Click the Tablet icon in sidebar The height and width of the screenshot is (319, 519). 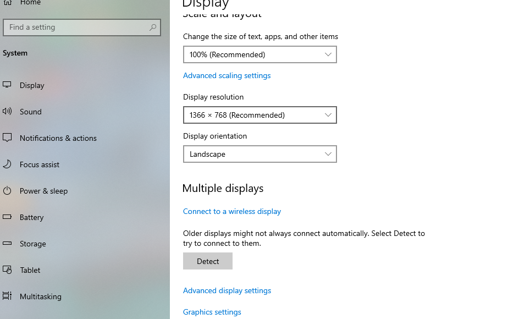point(7,270)
